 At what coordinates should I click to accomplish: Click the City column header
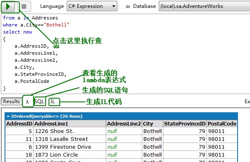pos(153,124)
